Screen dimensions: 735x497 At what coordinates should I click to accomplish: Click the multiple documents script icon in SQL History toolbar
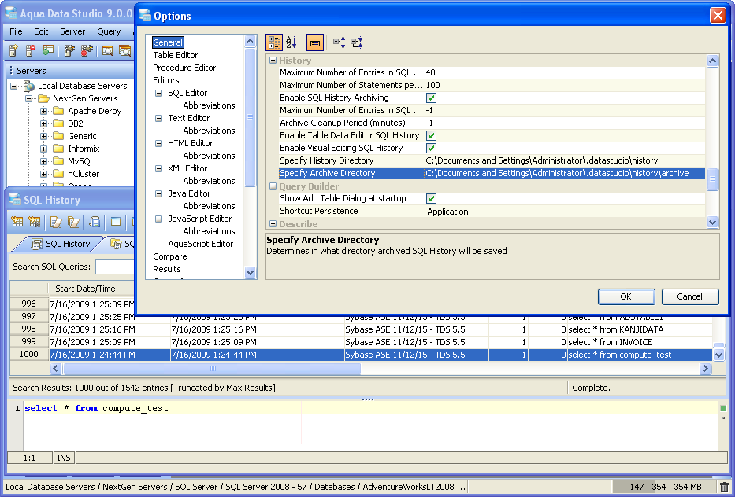(x=73, y=222)
